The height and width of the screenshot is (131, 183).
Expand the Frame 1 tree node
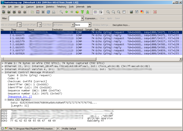coord(3,63)
